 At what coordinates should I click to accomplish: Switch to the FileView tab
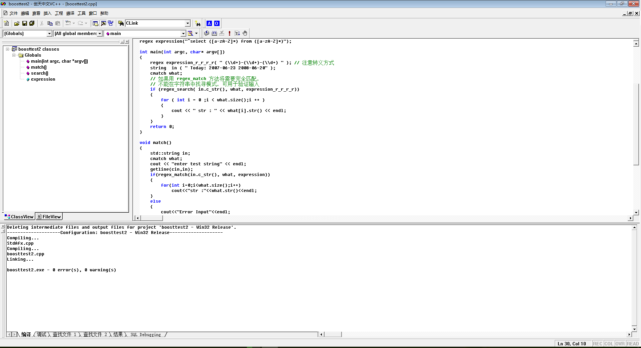pos(49,217)
